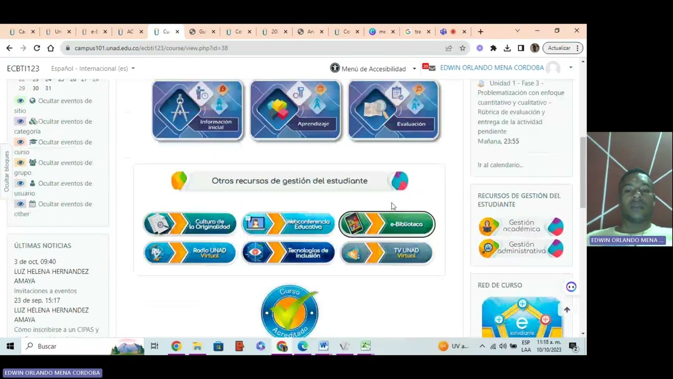
Task: Click the Curso Acreditado badge
Action: pos(290,312)
